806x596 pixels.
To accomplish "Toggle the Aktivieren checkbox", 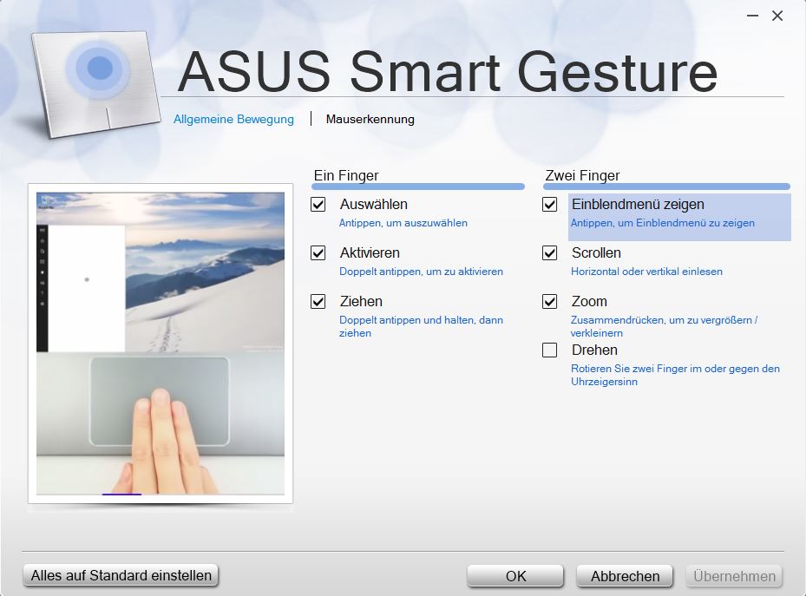I will click(318, 252).
